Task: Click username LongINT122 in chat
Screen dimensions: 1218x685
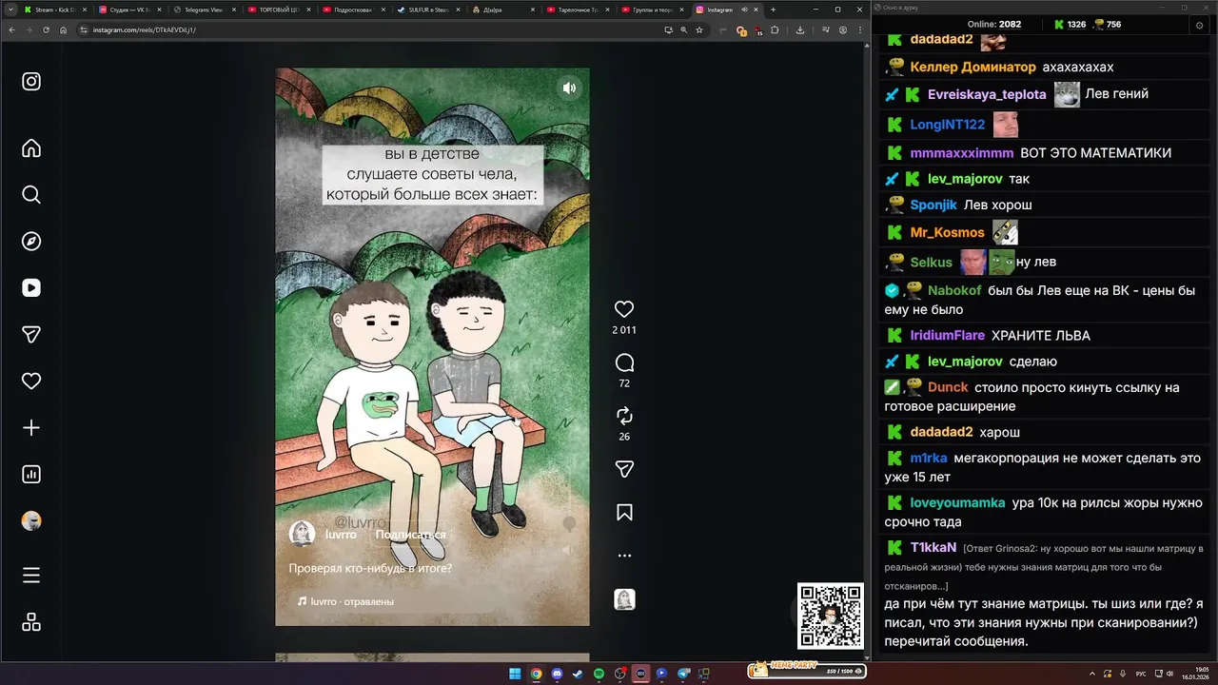Action: click(947, 125)
